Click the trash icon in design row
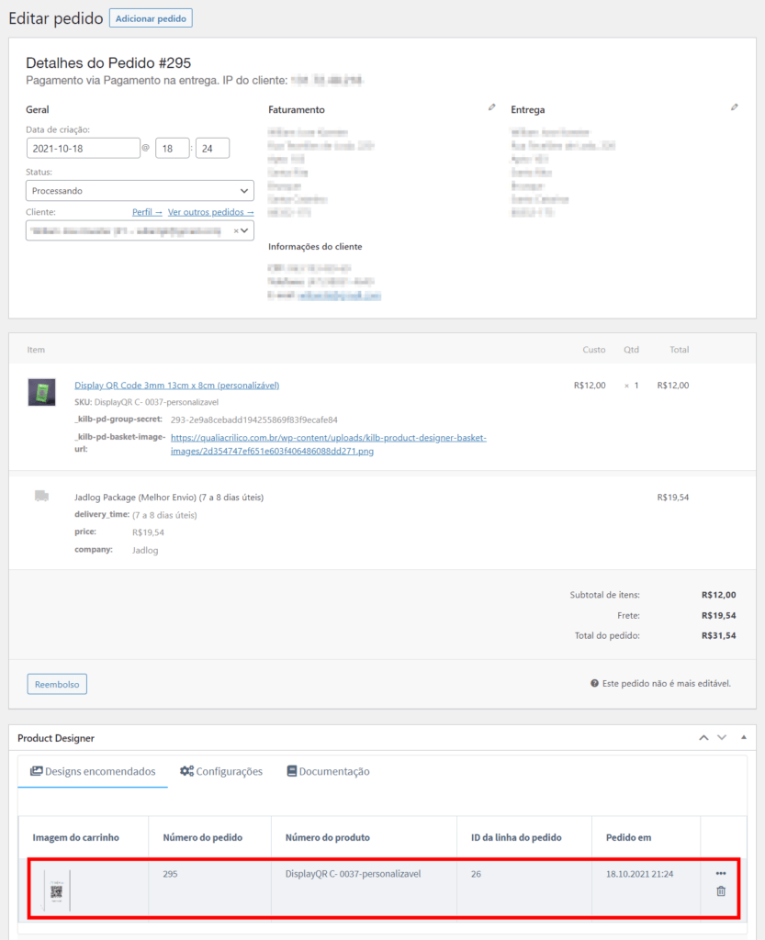Image resolution: width=765 pixels, height=940 pixels. coord(720,890)
